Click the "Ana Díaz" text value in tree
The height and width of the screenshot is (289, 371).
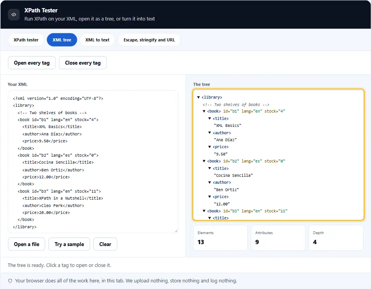coord(225,140)
